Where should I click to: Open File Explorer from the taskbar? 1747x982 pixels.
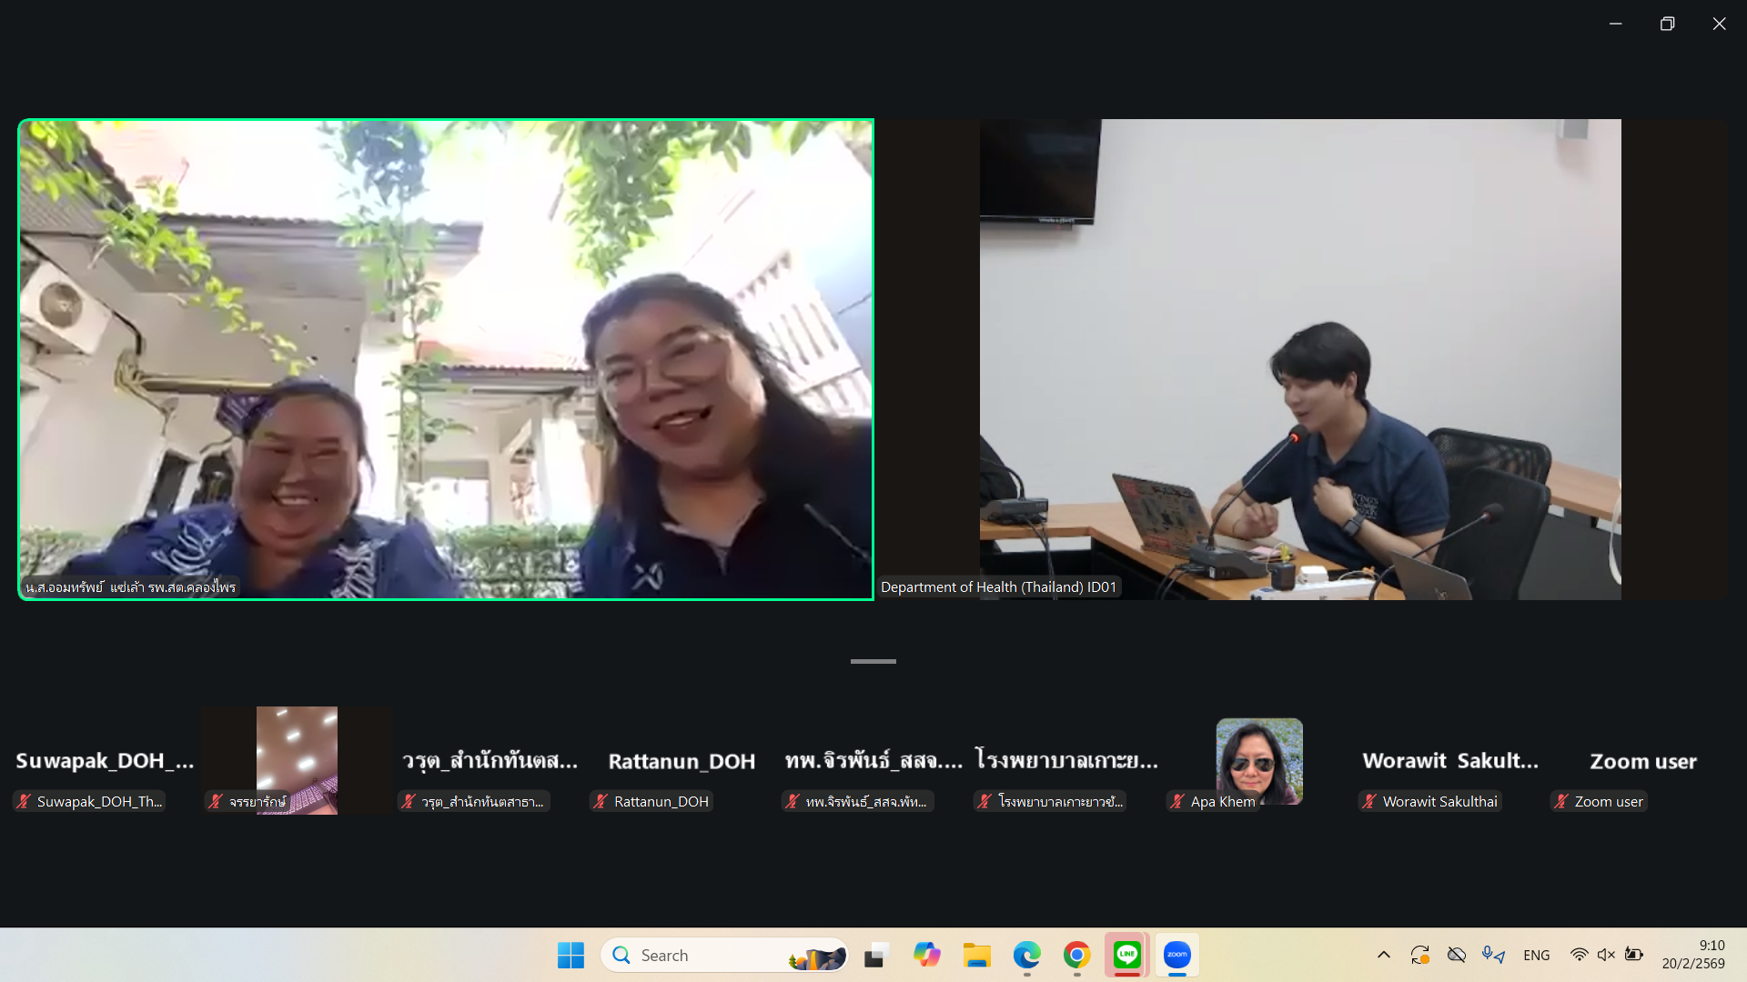976,955
